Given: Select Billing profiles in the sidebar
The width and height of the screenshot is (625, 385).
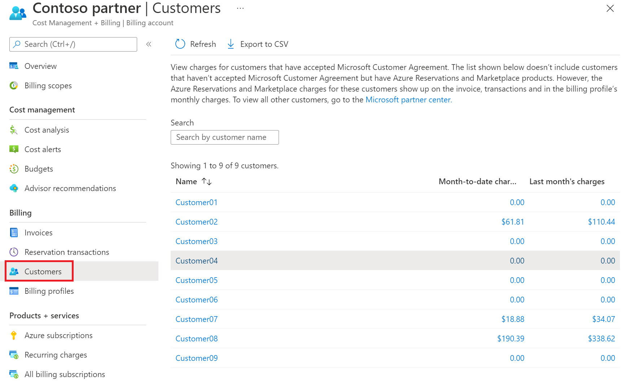Looking at the screenshot, I should 49,291.
